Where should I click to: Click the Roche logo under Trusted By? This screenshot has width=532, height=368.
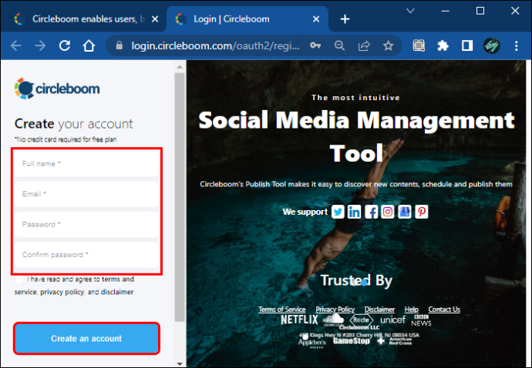361,319
